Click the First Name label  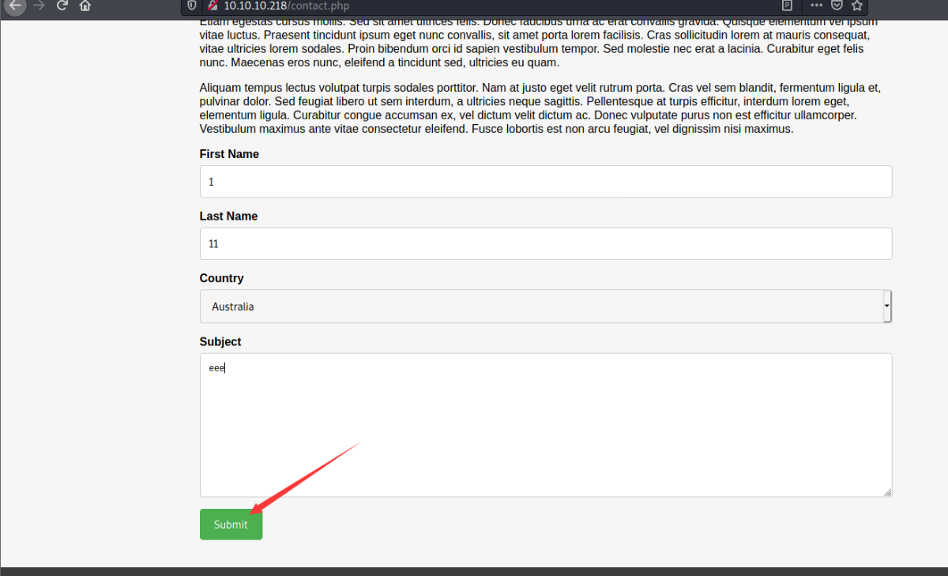[229, 154]
